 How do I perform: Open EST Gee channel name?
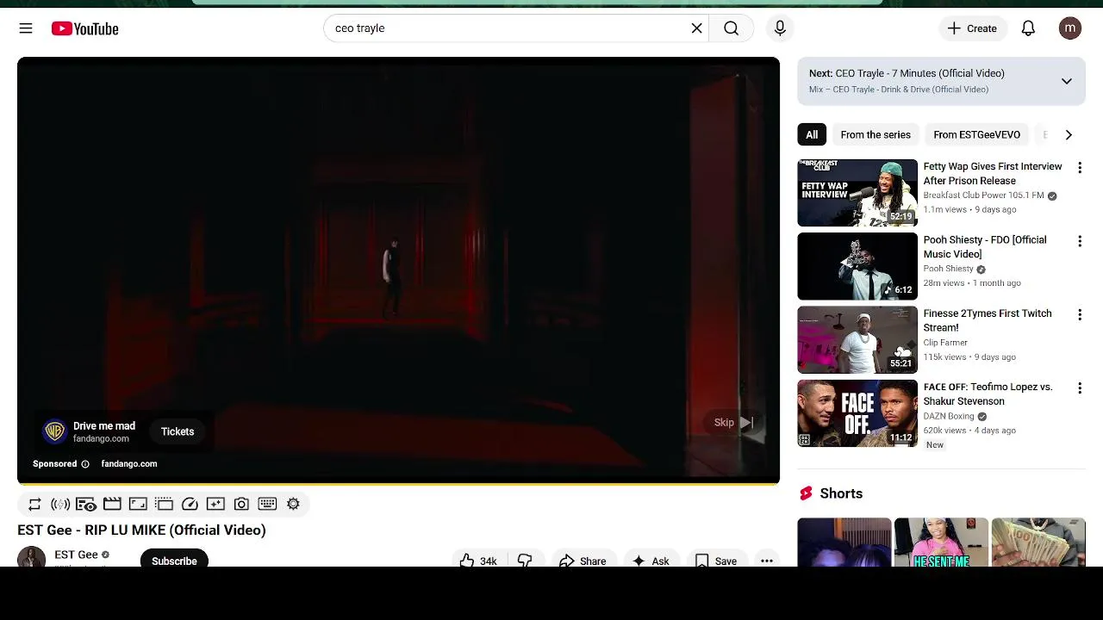click(76, 555)
